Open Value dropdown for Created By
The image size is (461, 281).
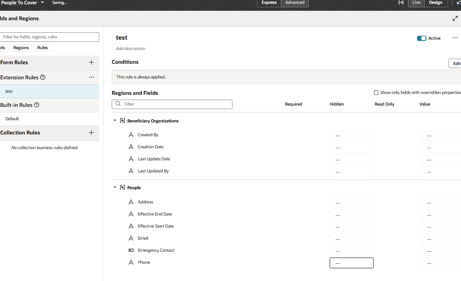click(x=441, y=135)
